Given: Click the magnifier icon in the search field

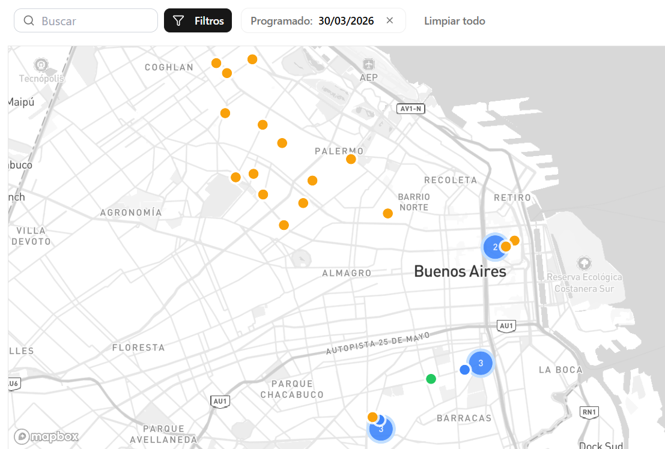Looking at the screenshot, I should point(29,21).
